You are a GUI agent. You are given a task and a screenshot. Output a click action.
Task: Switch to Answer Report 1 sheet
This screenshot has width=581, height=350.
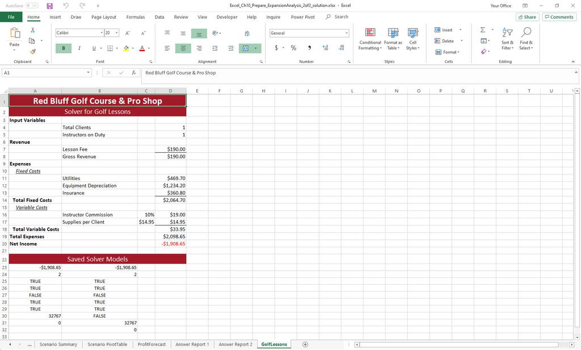[192, 344]
